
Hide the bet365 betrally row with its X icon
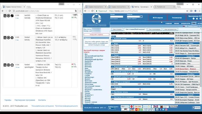point(9,16)
